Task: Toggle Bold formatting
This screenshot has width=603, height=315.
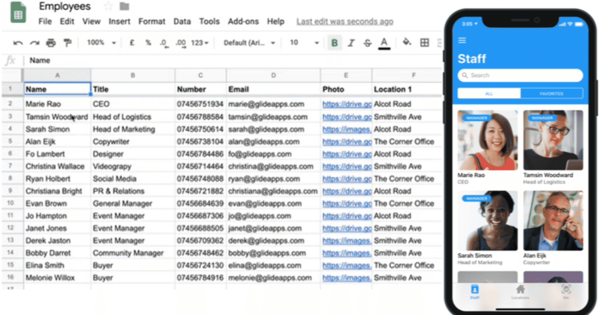Action: tap(334, 43)
